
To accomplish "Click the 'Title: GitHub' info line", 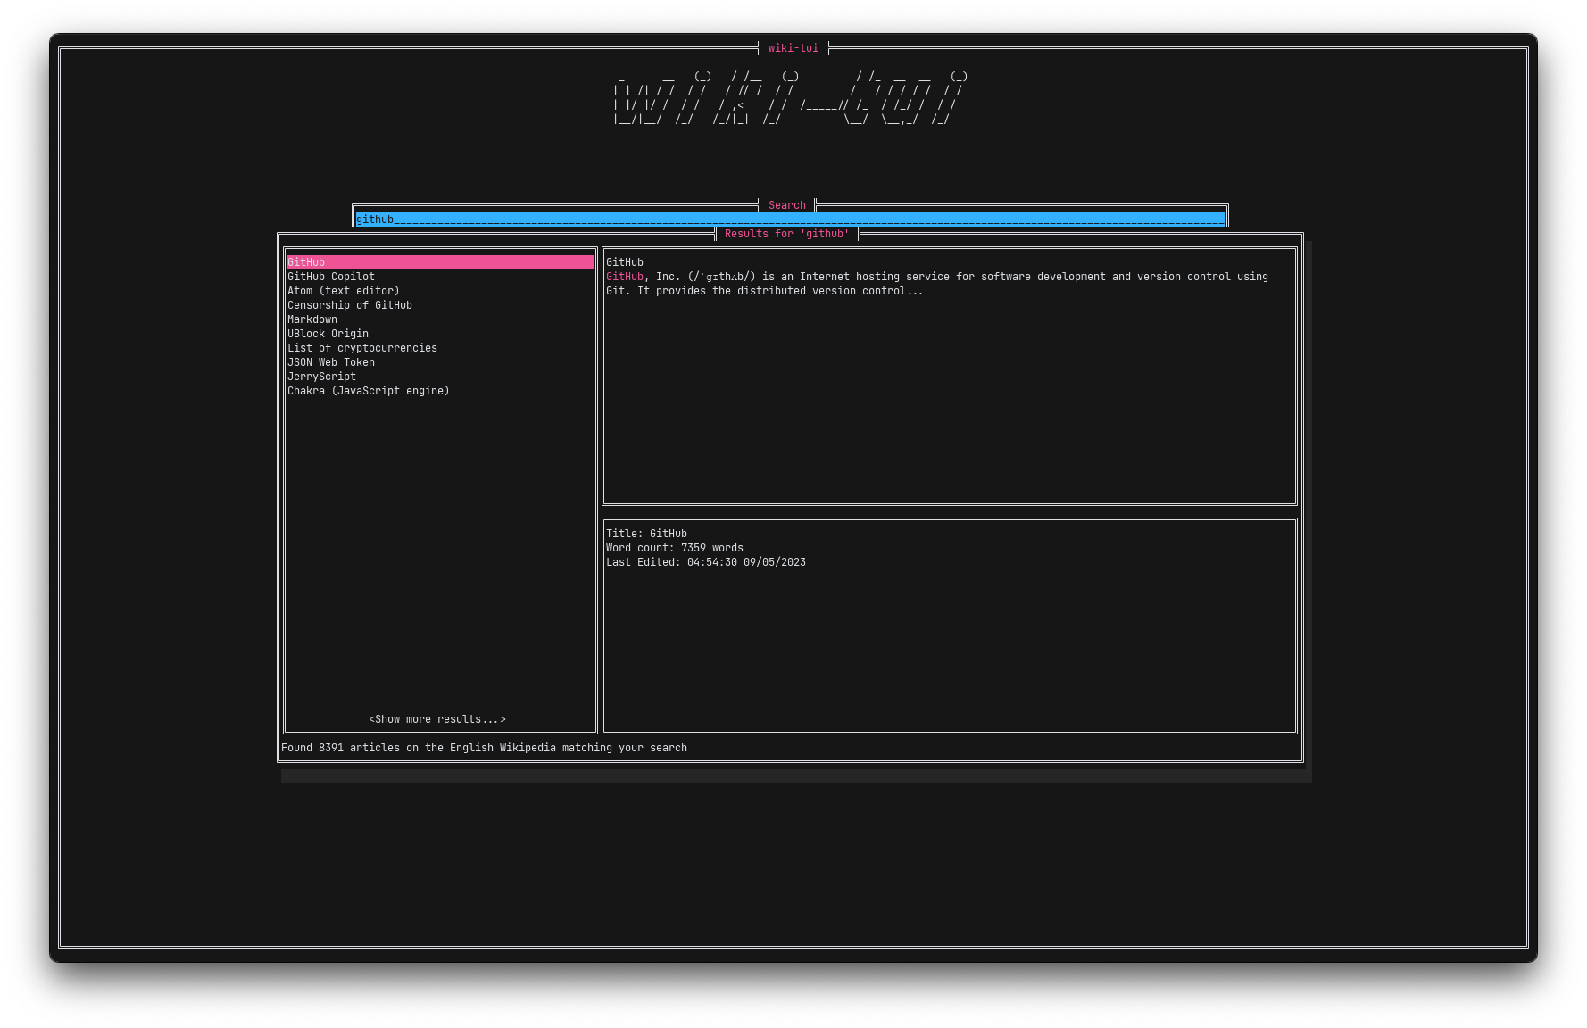I will point(646,534).
